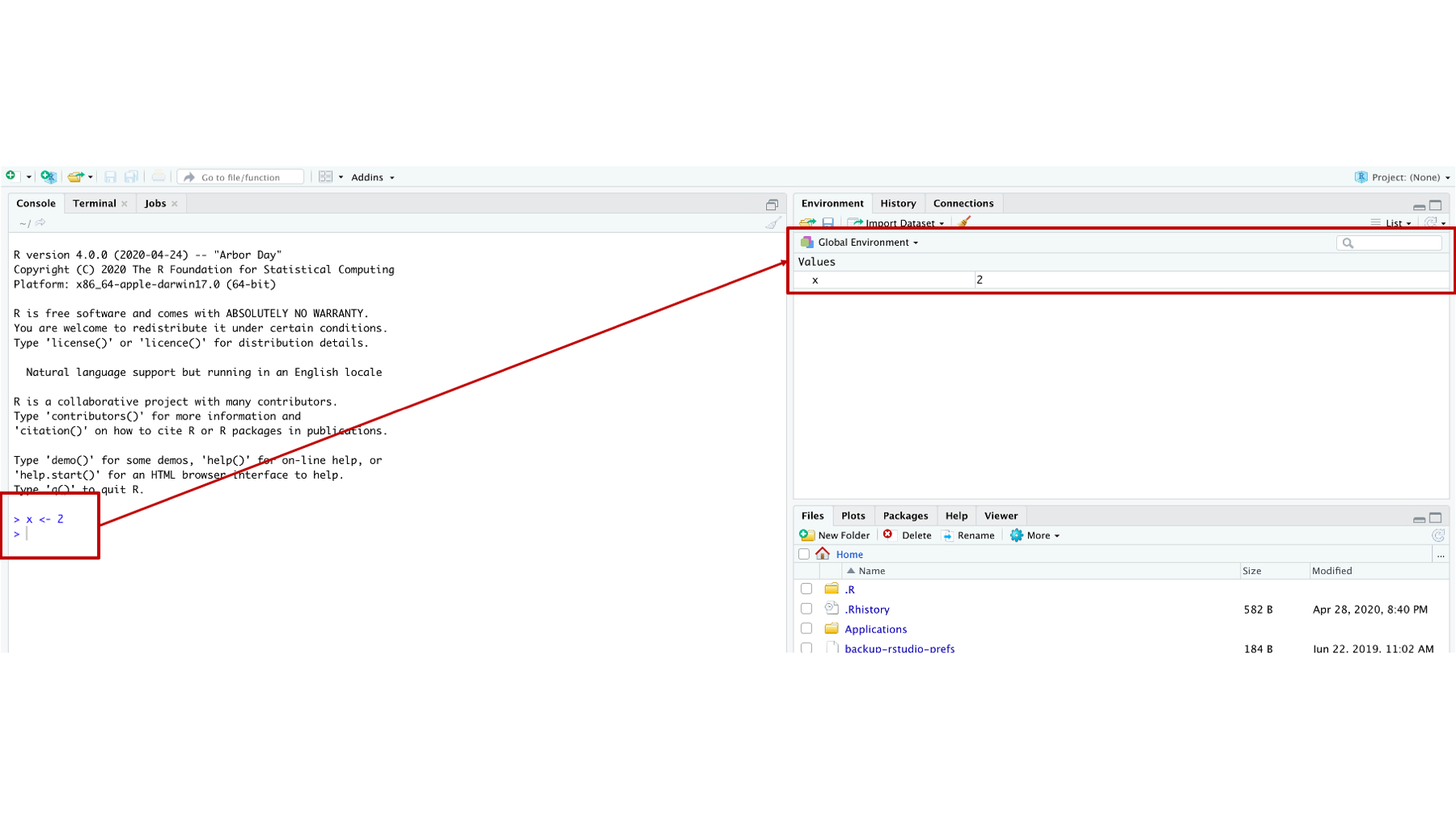Switch to the Plots tab
This screenshot has height=819, width=1456.
coord(853,516)
